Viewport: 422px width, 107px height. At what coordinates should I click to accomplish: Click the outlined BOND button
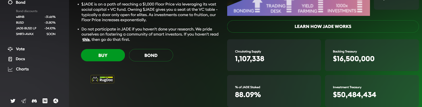(151, 55)
